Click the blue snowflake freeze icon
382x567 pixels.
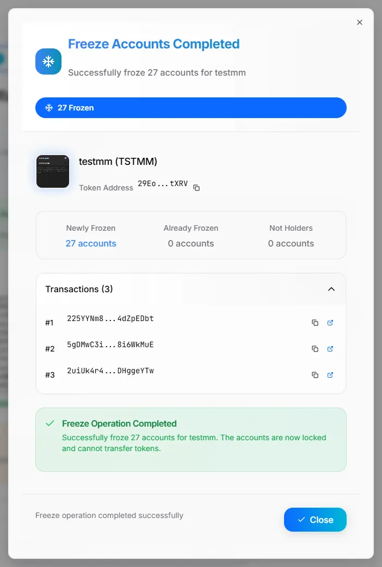pos(48,61)
